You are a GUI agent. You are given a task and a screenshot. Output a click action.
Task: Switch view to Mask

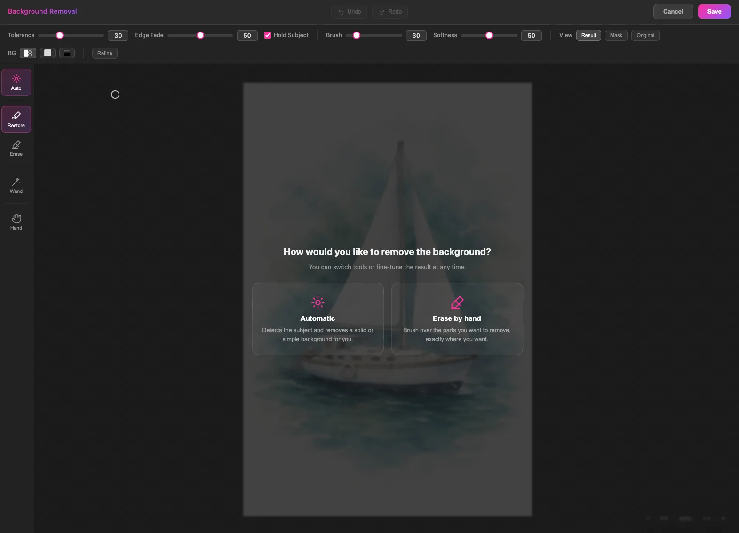(x=616, y=35)
